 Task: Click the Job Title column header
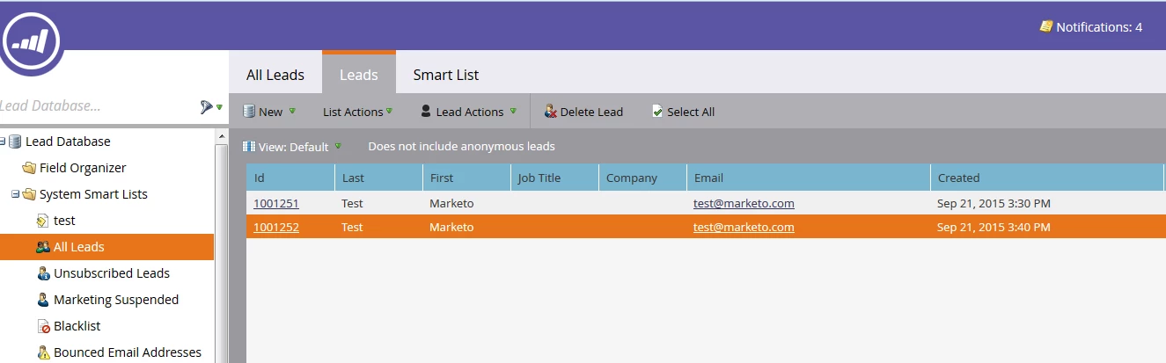coord(554,178)
